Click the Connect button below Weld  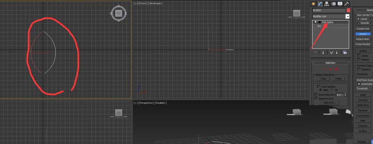point(363,100)
